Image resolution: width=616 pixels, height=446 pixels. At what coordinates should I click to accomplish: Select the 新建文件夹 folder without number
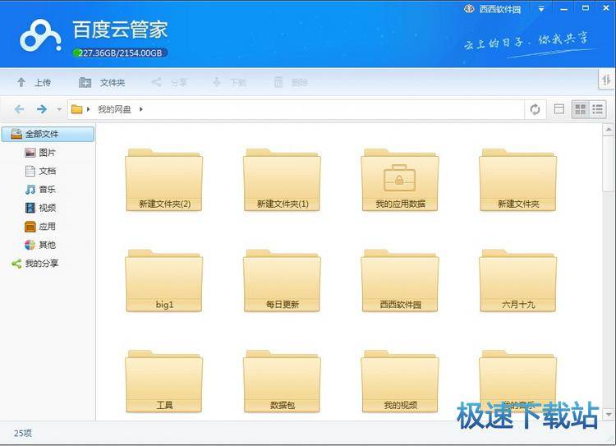pos(517,180)
